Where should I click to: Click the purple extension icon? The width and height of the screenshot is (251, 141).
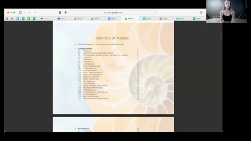60,13
